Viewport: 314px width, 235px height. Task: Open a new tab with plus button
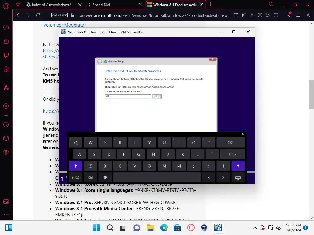click(x=210, y=4)
